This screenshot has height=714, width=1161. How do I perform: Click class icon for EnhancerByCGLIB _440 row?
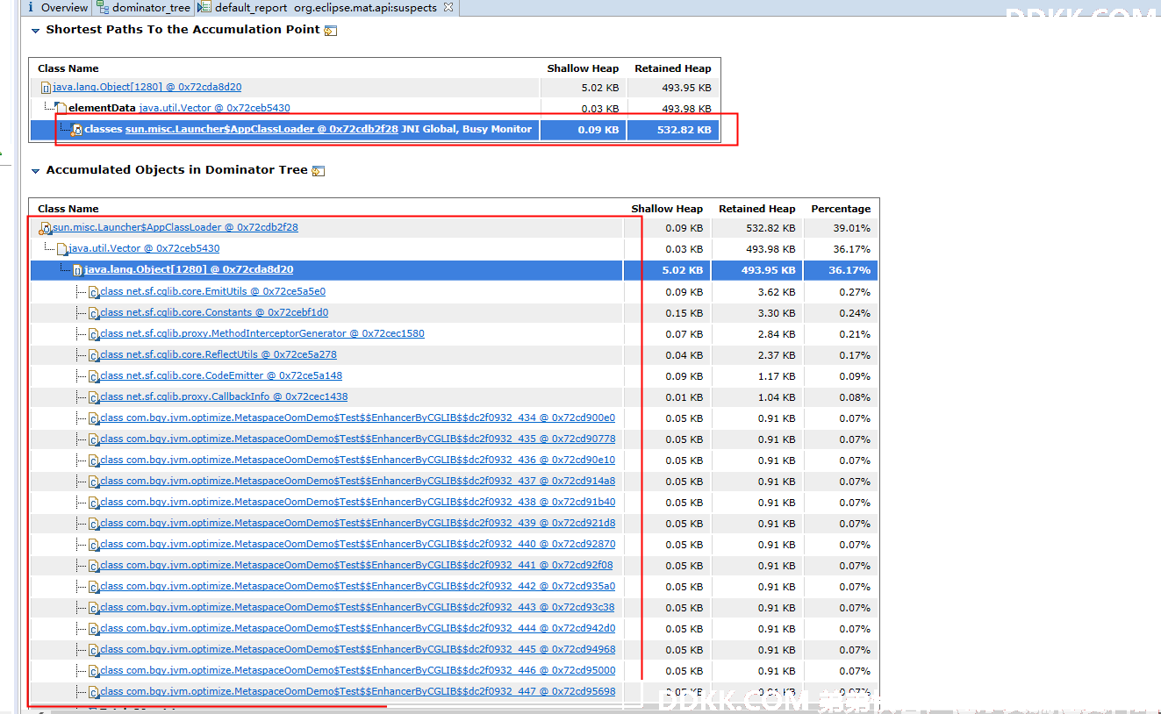(93, 545)
